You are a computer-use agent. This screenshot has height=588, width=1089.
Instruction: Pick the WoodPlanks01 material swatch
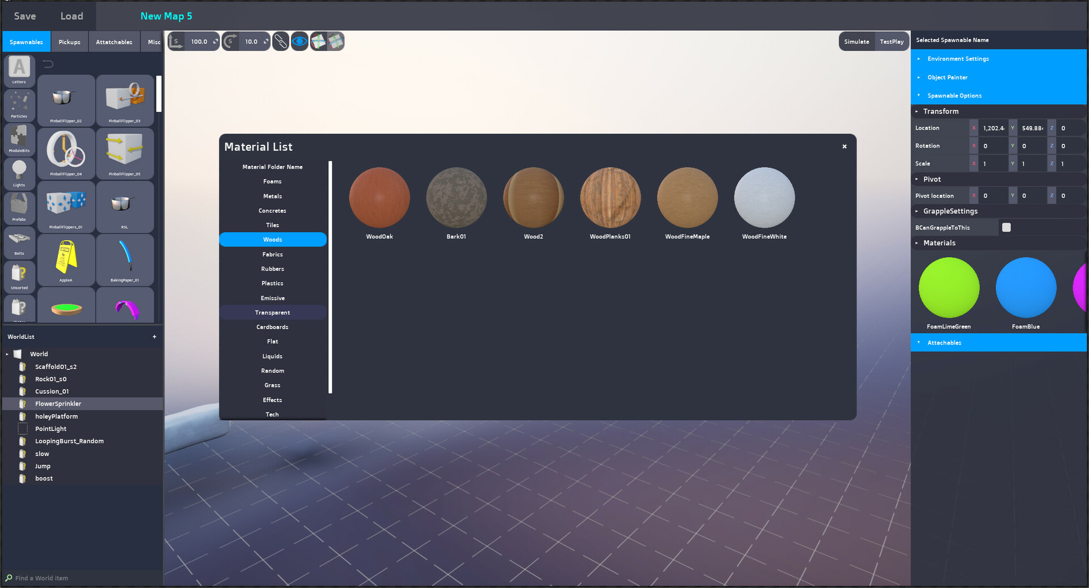610,198
